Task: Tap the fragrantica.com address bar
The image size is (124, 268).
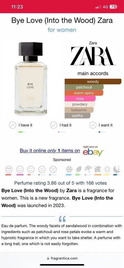Action: [62, 258]
